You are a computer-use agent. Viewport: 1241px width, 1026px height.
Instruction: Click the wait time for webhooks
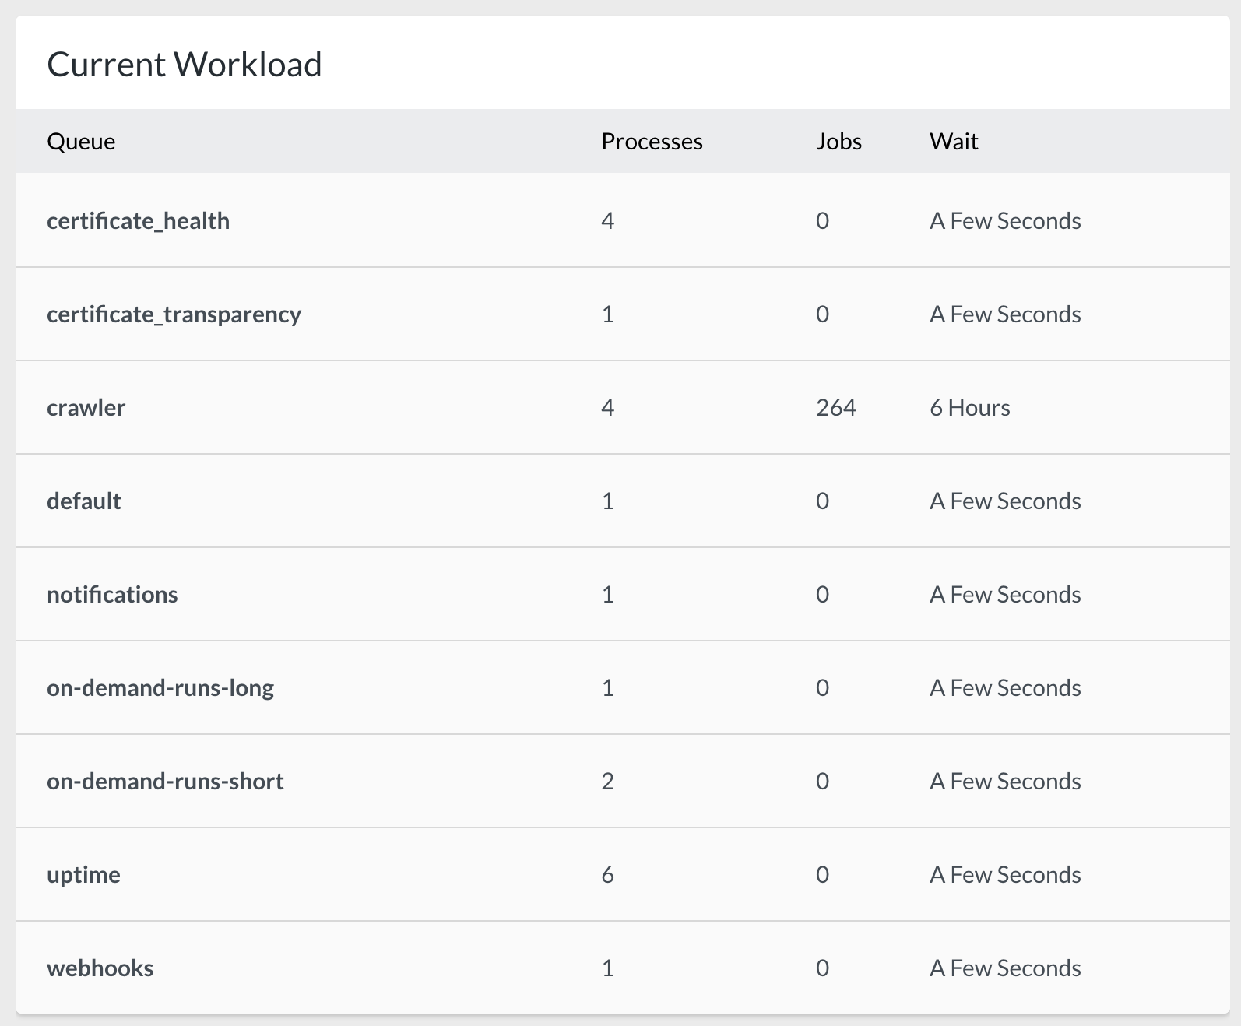(x=1005, y=968)
